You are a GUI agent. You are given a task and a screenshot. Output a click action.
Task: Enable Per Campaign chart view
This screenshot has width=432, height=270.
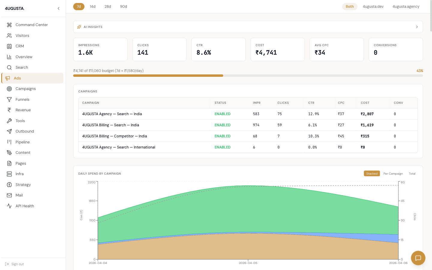point(393,173)
